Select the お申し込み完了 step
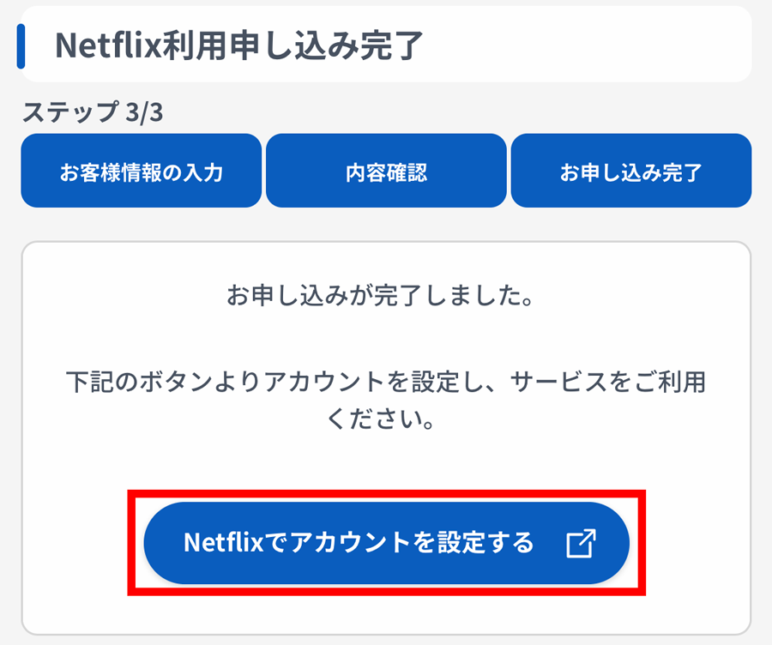The height and width of the screenshot is (645, 772). [x=631, y=171]
